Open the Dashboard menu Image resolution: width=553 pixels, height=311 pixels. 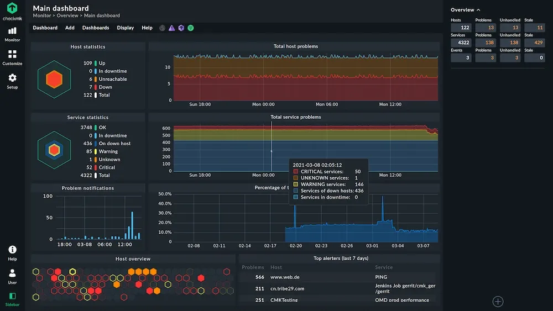(x=45, y=28)
